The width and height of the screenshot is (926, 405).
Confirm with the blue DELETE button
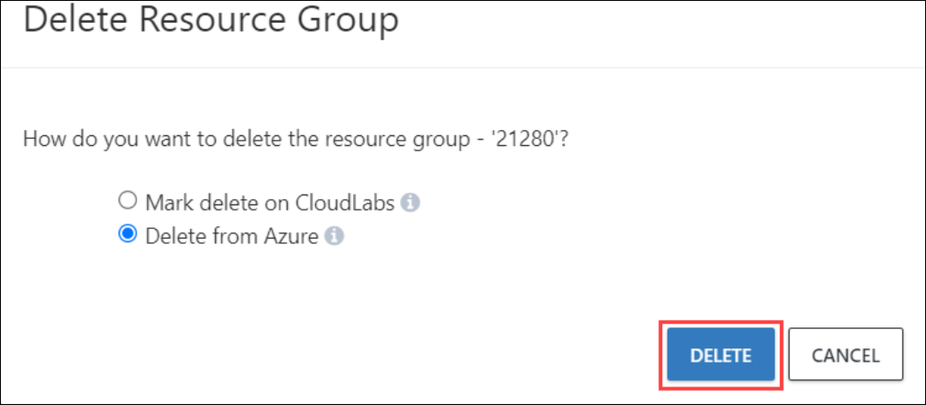[x=721, y=355]
